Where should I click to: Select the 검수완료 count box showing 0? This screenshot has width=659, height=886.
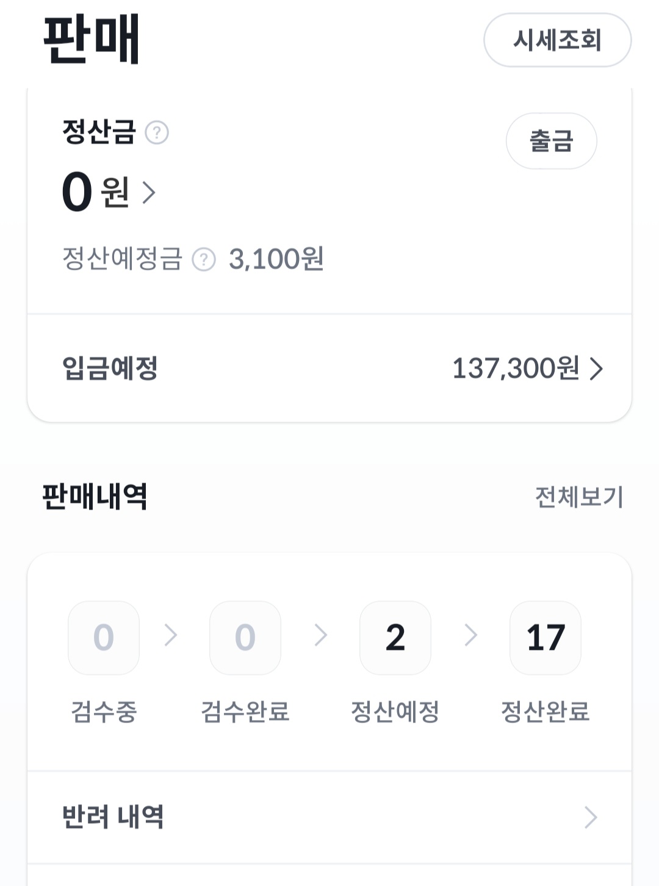(x=245, y=638)
